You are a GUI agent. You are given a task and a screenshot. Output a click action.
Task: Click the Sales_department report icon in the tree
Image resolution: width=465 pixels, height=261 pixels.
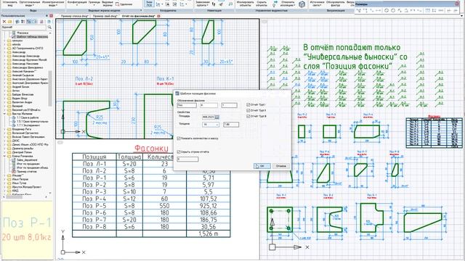14,159
